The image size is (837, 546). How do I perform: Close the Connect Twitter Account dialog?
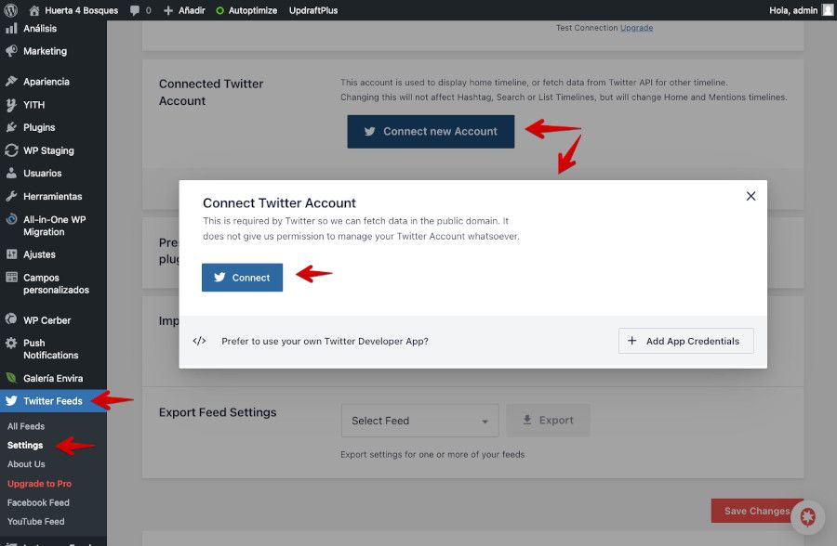pyautogui.click(x=751, y=196)
